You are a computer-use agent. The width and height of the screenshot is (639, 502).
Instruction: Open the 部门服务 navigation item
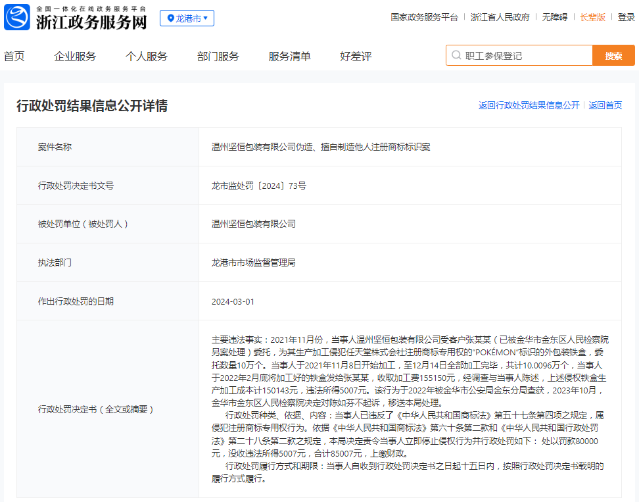coord(218,57)
